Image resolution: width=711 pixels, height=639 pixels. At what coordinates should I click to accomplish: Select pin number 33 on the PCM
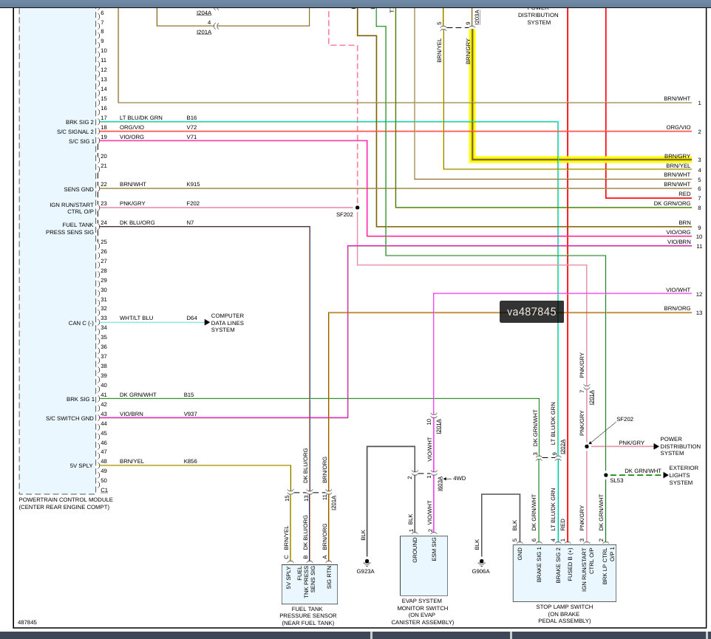pos(103,318)
